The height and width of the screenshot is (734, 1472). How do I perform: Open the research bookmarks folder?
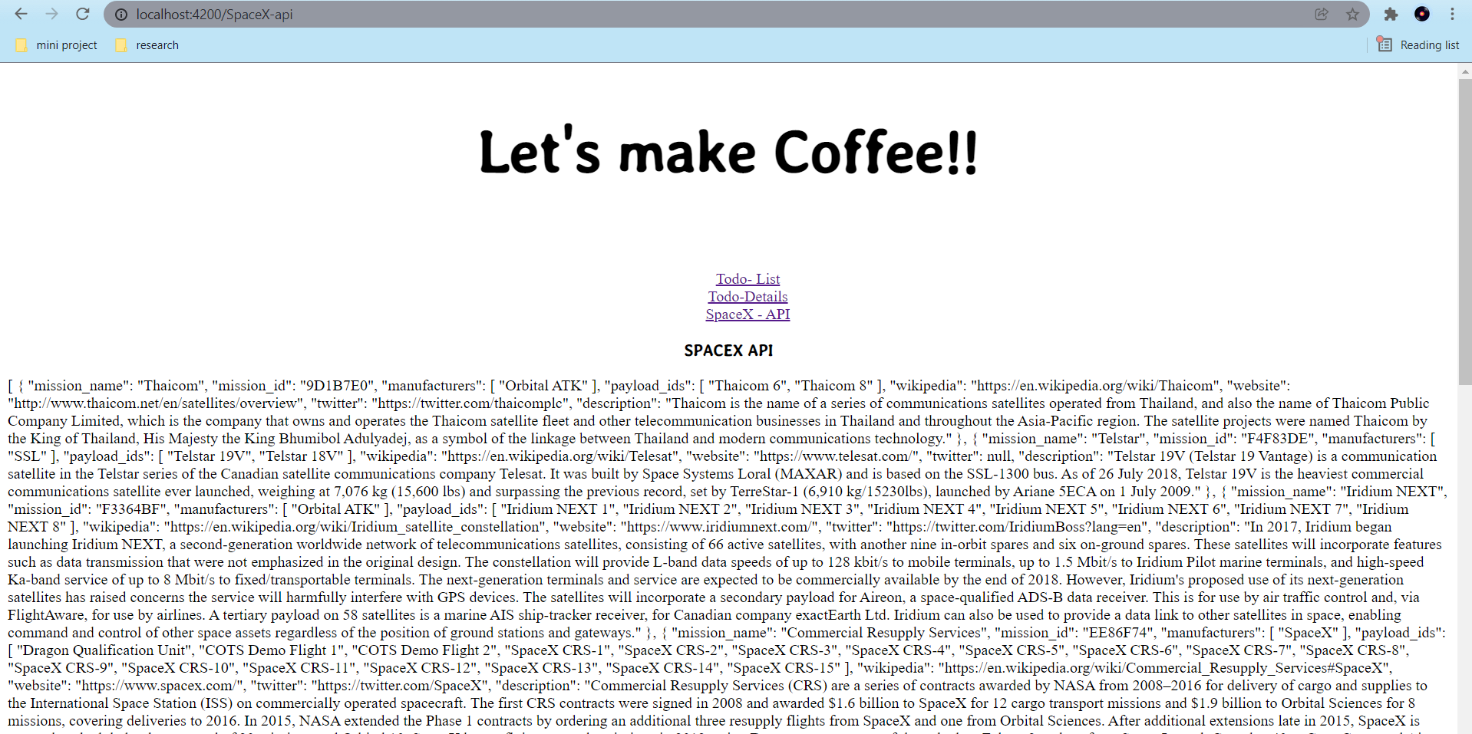point(157,44)
